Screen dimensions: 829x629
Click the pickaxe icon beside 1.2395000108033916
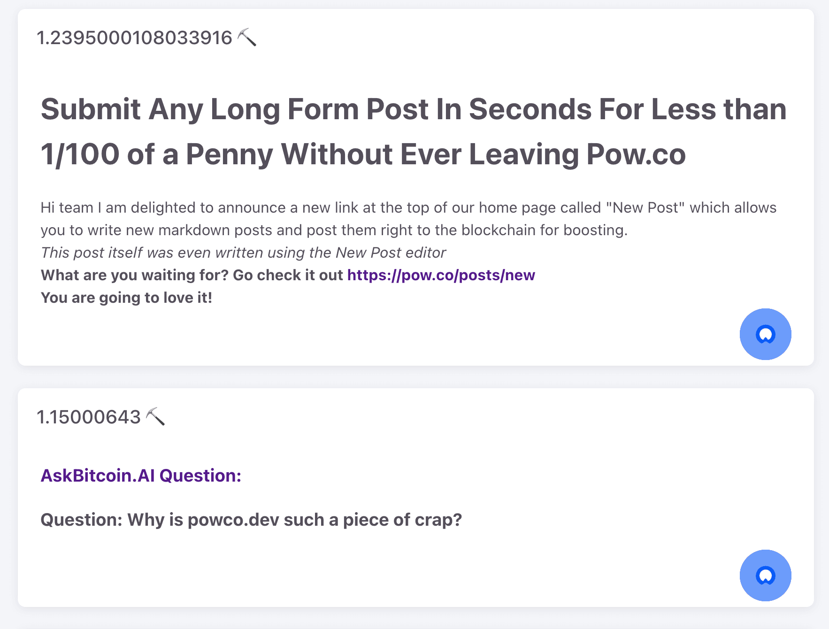coord(247,38)
